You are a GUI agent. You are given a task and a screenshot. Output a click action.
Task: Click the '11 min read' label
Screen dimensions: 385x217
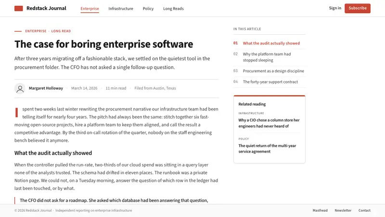pos(116,88)
